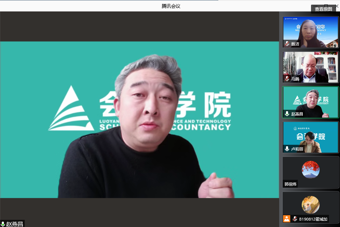Viewport: 340px width, 227px height.
Task: Click the dog avatar of B190812翟域加
Action: point(310,204)
